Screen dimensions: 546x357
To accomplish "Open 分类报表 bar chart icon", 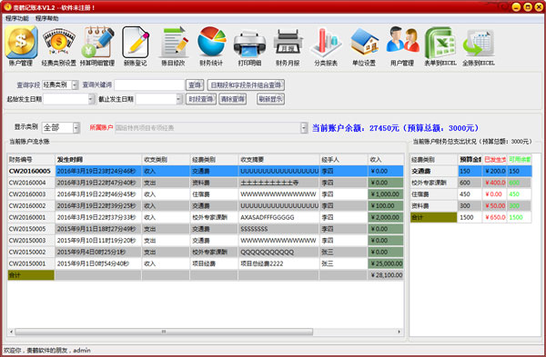I will point(326,43).
